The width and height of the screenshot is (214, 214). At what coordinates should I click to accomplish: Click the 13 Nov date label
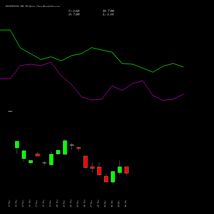point(23,204)
